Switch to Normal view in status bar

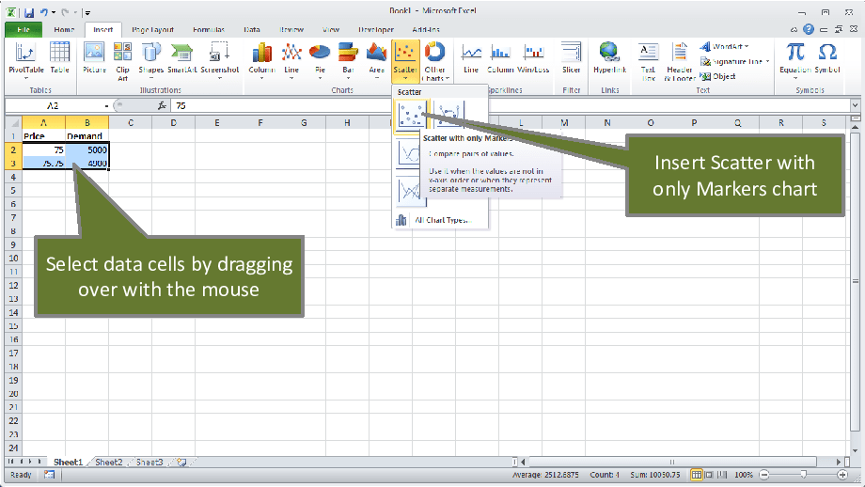click(x=696, y=475)
